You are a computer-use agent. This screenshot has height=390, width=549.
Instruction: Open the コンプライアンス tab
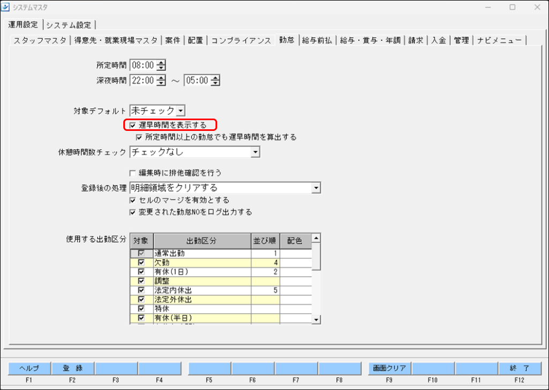click(x=241, y=40)
